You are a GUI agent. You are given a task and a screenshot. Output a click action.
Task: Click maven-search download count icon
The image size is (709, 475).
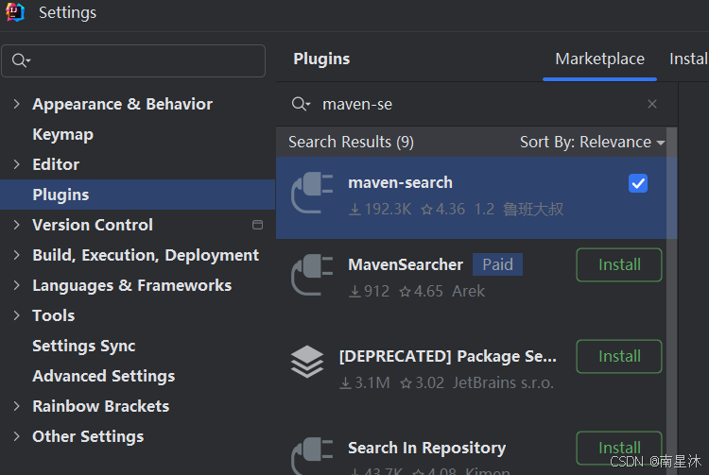click(354, 210)
